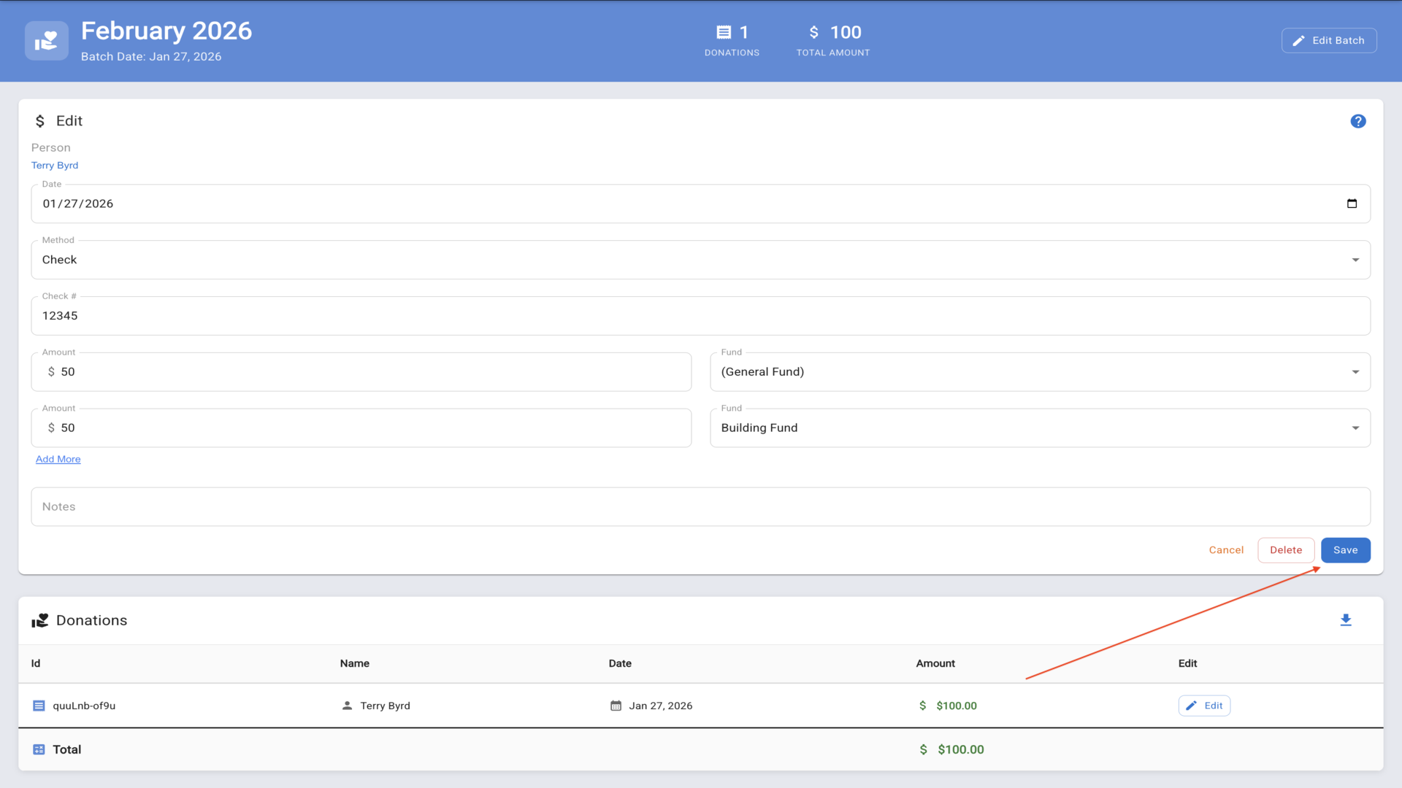
Task: Click the pencil Edit icon in donation row
Action: pyautogui.click(x=1192, y=706)
